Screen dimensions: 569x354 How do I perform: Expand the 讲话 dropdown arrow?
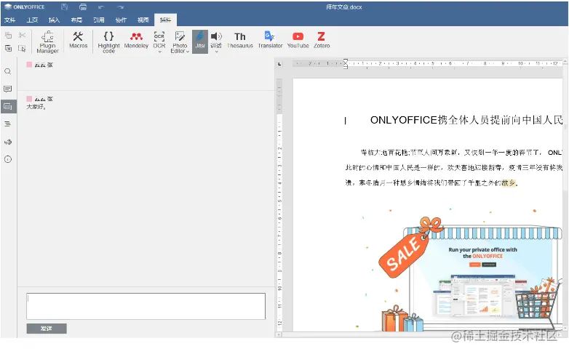click(217, 52)
